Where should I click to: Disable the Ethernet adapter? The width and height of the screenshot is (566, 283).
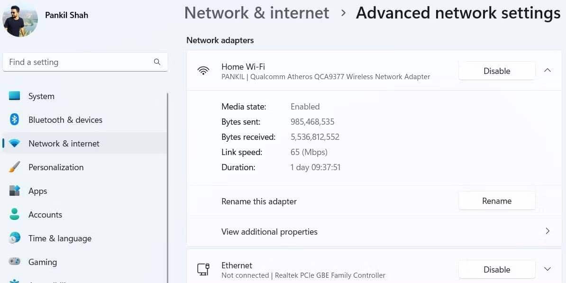pyautogui.click(x=496, y=269)
